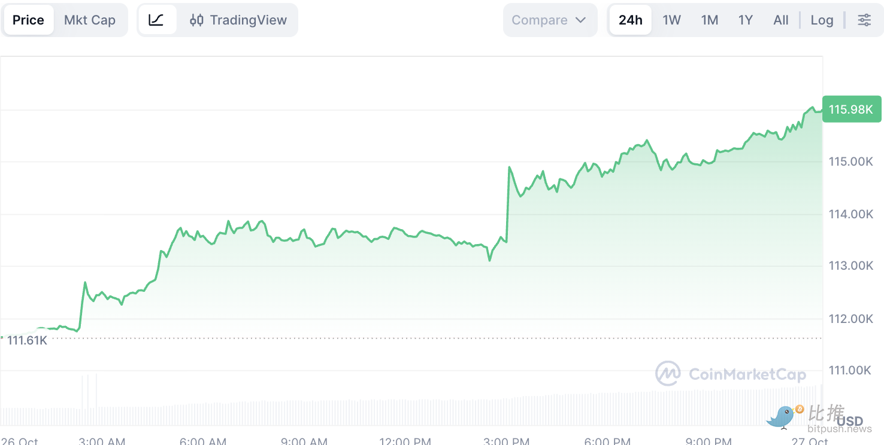Select the 1M time range

click(710, 20)
